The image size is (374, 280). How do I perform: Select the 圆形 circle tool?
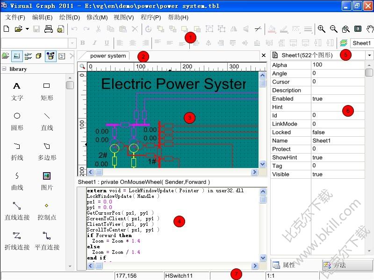tap(17, 121)
